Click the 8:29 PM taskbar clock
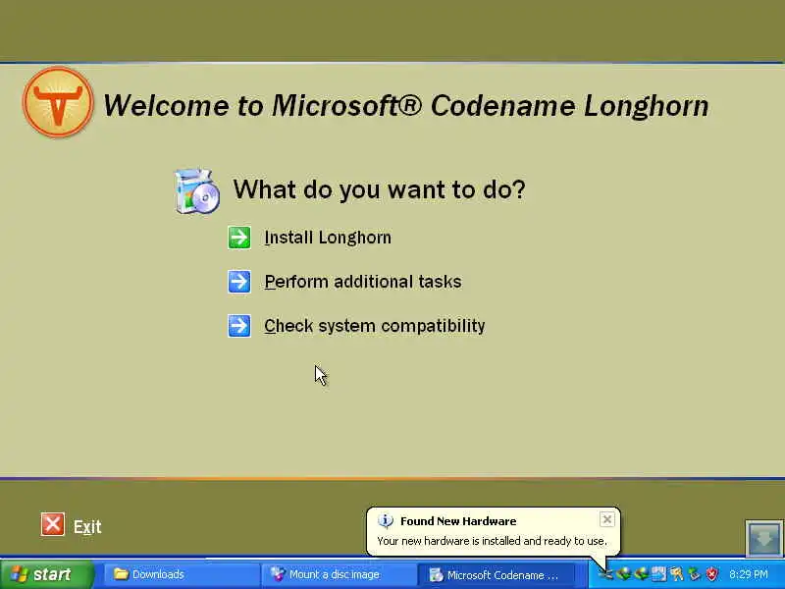785x589 pixels. [749, 574]
